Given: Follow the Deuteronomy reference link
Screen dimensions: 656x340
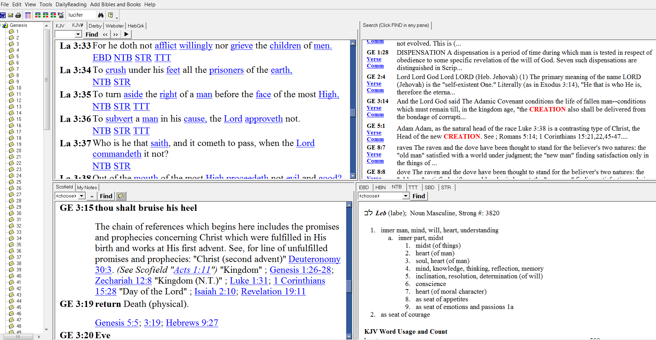Looking at the screenshot, I should 314,259.
